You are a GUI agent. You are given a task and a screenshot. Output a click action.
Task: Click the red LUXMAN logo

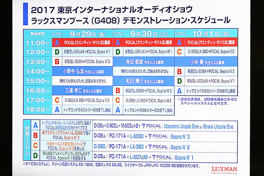224,169
